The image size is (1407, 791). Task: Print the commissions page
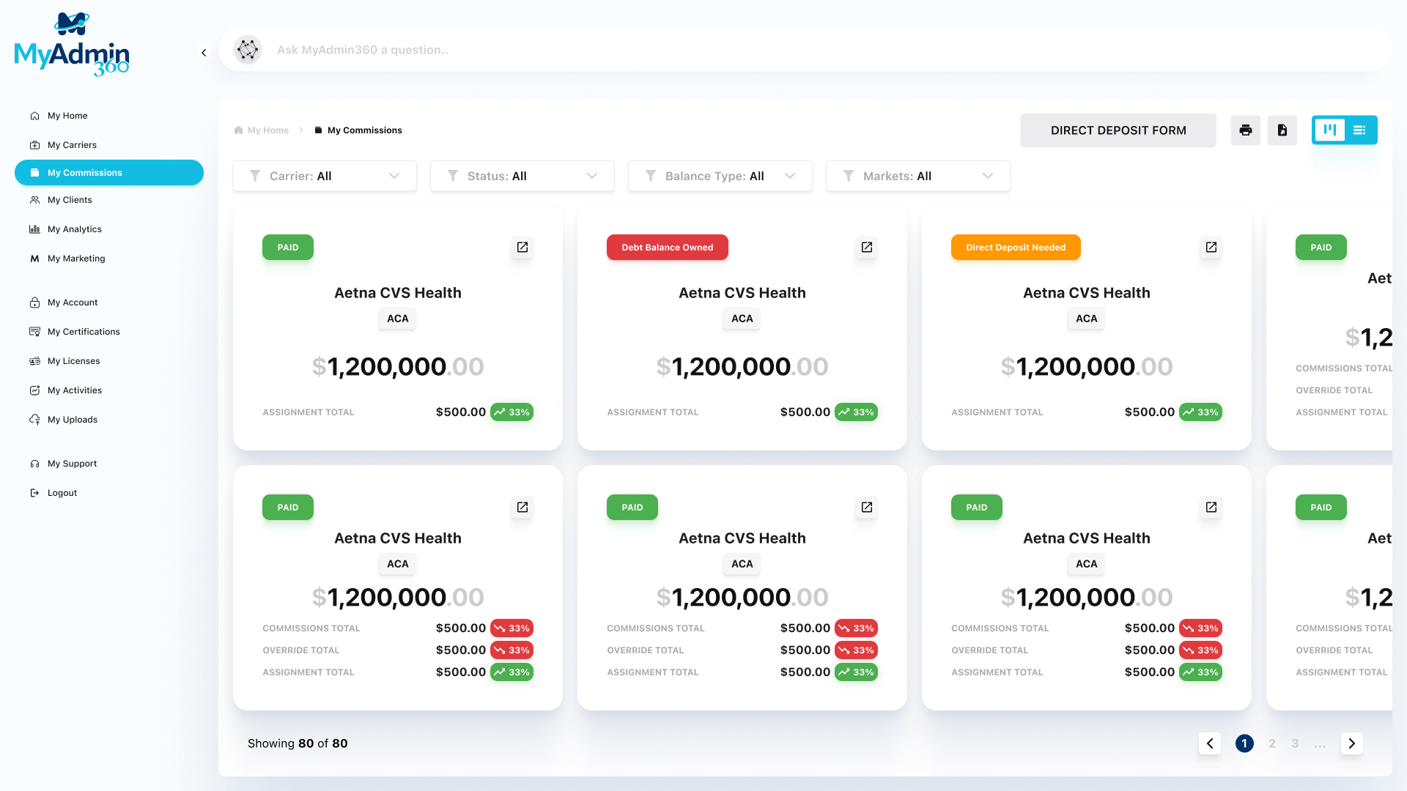pyautogui.click(x=1245, y=130)
